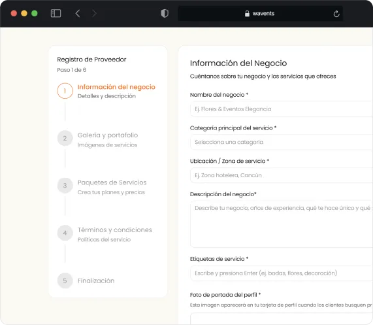
Task: Click the 'Etiquetas de servicio *' label
Action: [219, 259]
